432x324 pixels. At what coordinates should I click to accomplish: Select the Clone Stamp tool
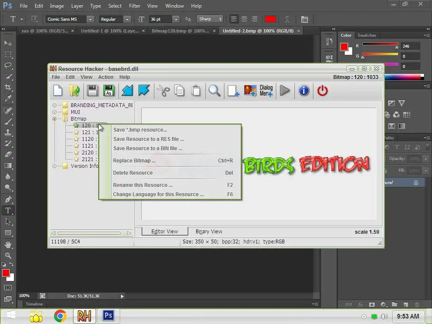(x=8, y=132)
